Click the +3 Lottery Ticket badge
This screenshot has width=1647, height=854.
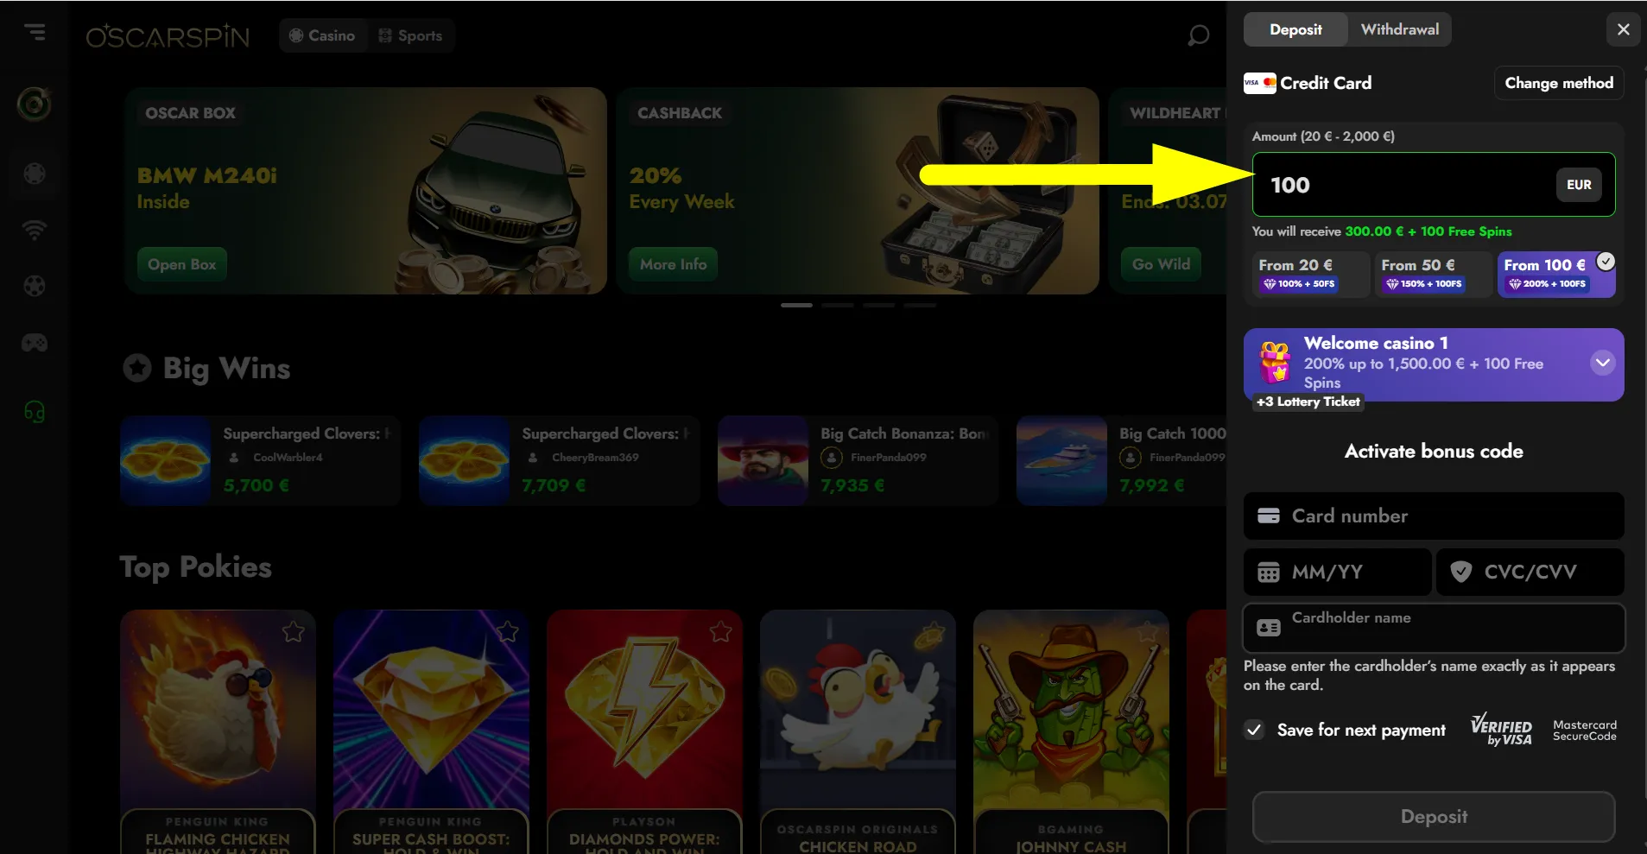1308,402
